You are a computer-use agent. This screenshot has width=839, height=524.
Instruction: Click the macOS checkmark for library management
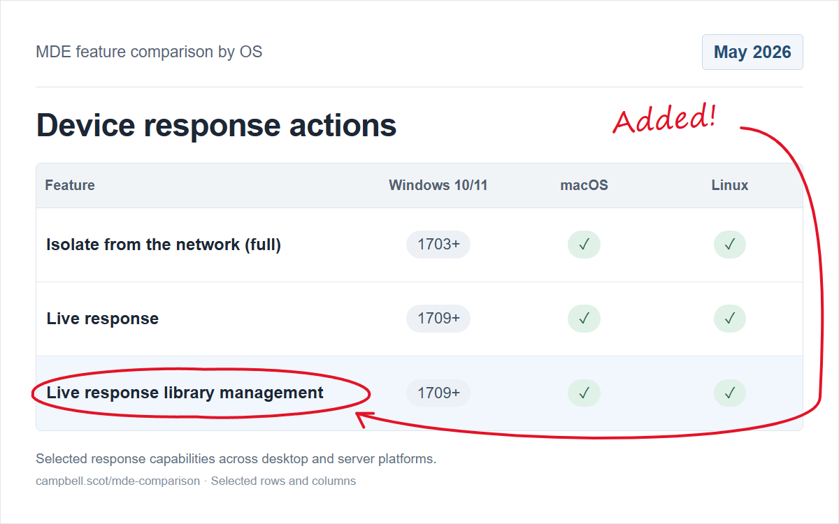coord(584,393)
